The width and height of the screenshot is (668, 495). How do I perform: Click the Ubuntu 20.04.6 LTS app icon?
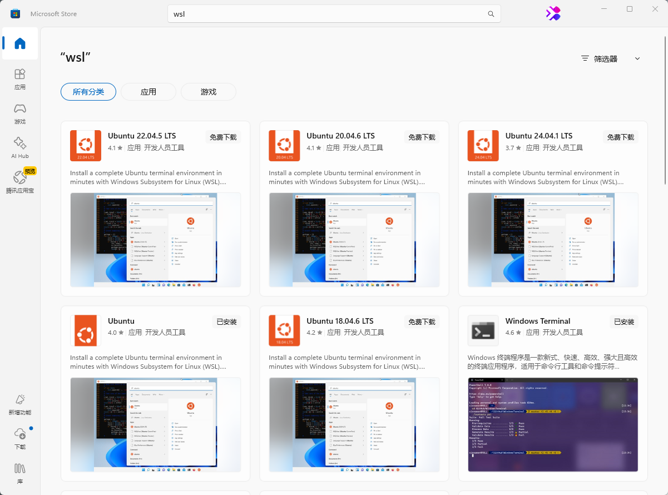click(284, 146)
